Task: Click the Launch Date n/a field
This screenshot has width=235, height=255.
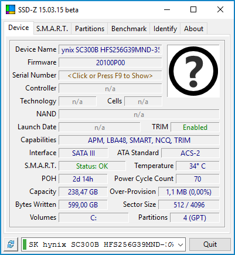Action: coord(100,127)
